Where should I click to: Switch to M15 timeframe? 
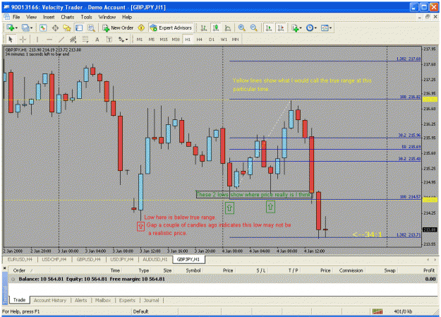tap(164, 40)
